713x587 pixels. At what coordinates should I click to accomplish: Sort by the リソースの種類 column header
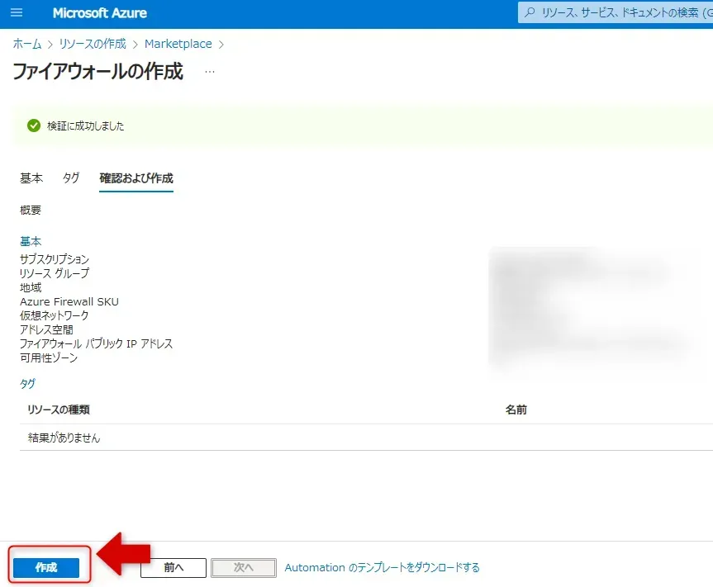tap(59, 409)
